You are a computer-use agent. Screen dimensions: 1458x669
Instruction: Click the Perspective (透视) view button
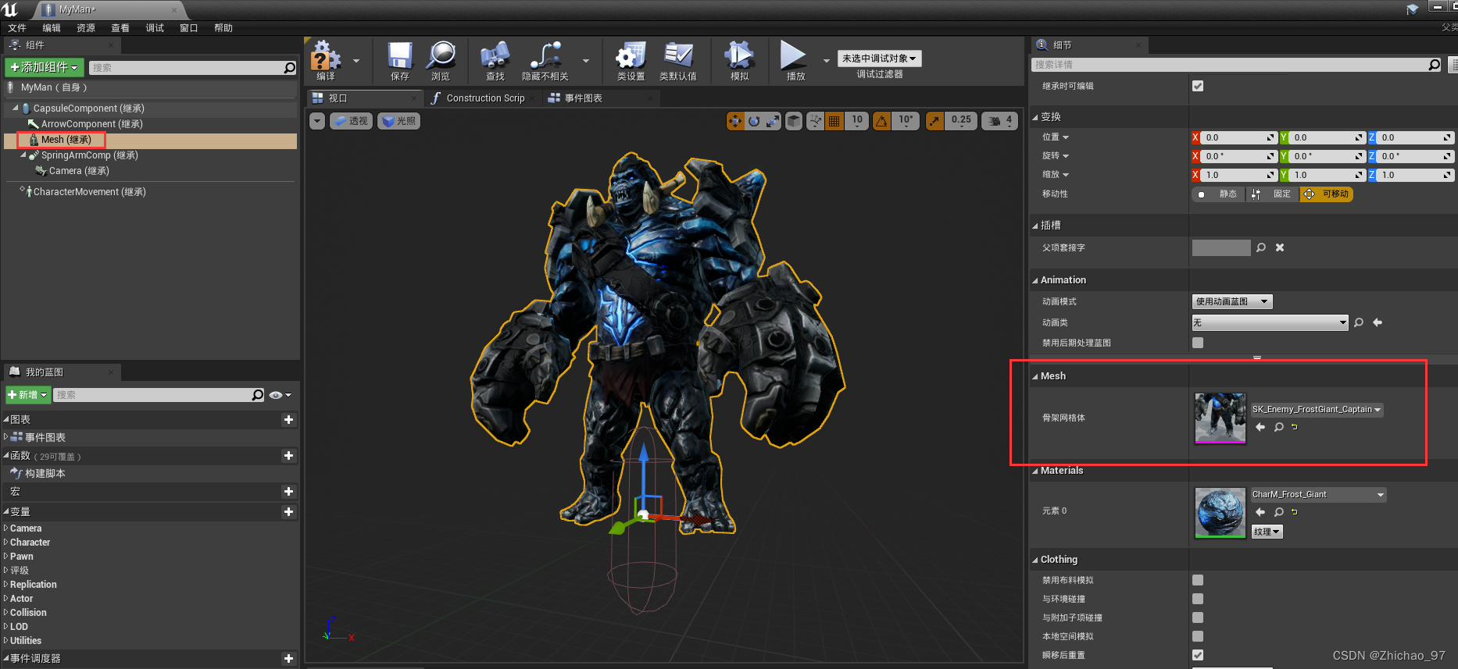click(x=351, y=121)
